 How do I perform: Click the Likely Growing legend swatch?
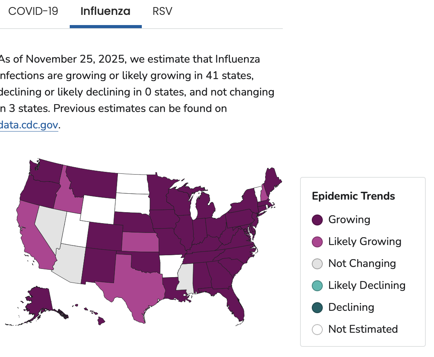317,242
